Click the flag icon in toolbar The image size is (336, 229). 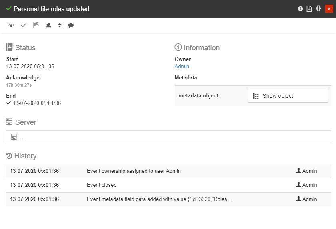pyautogui.click(x=36, y=25)
